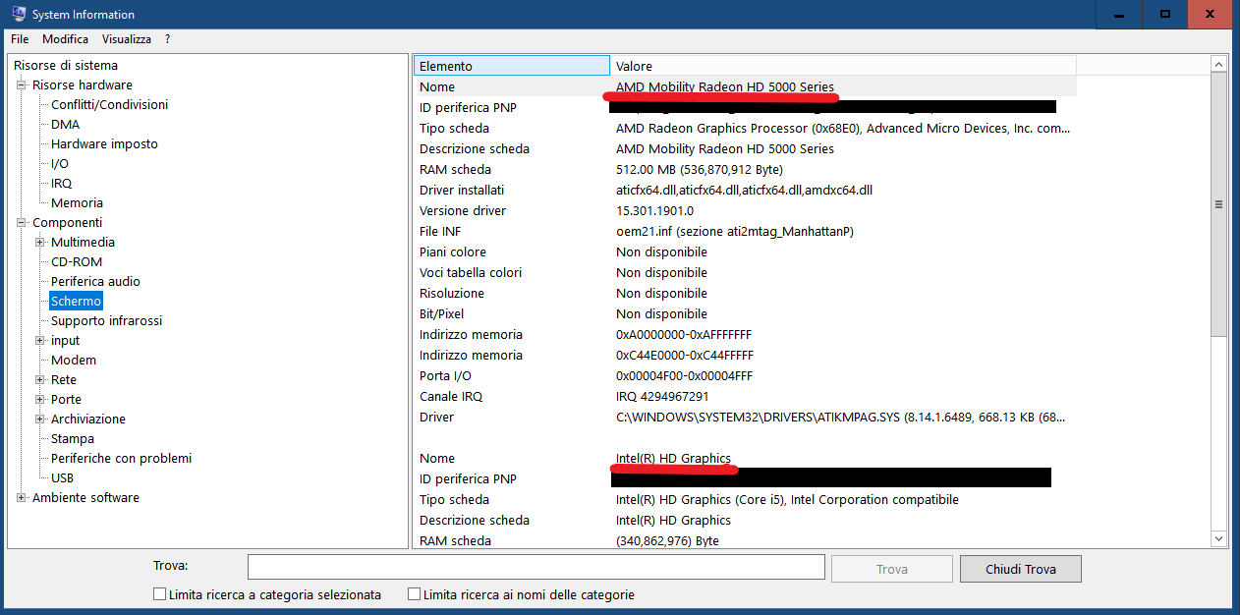
Task: Expand the Archiviazione tree node
Action: (40, 419)
